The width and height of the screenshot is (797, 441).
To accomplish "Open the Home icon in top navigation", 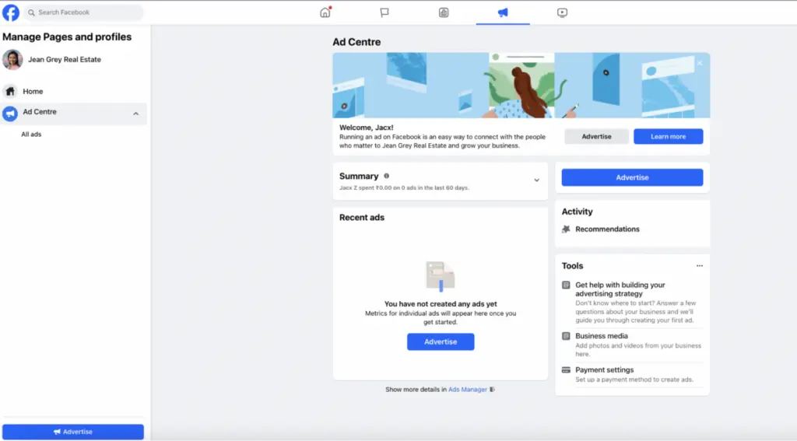I will 325,12.
